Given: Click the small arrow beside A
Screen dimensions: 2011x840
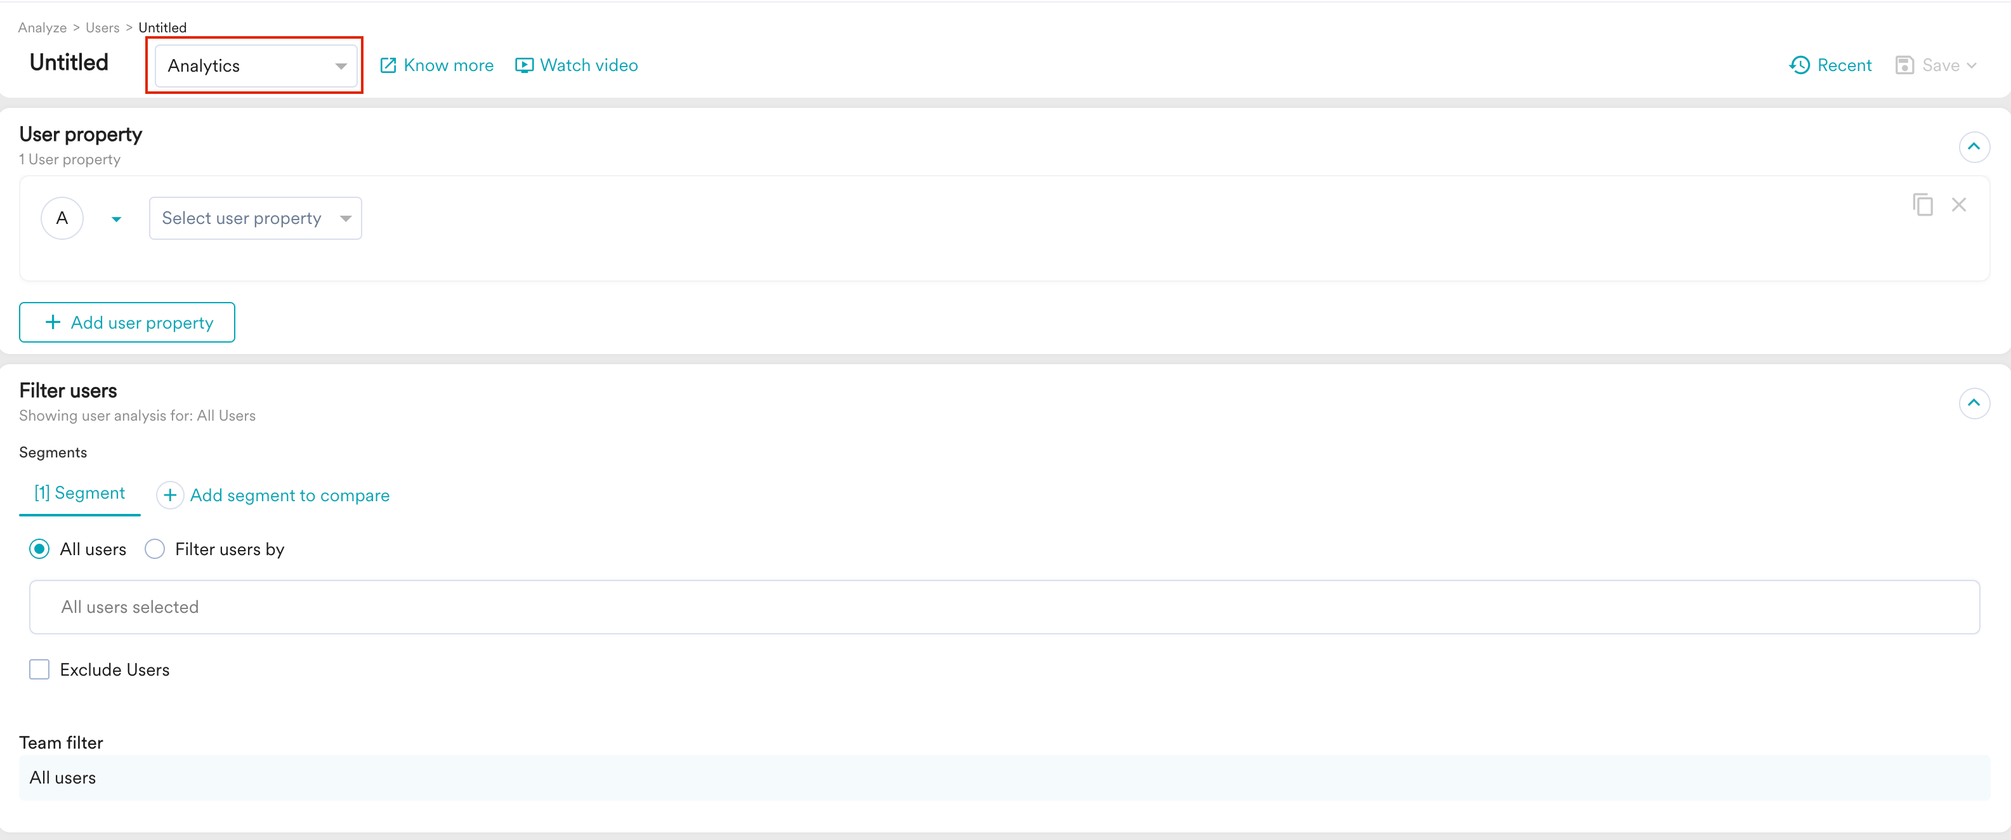Looking at the screenshot, I should coord(116,220).
